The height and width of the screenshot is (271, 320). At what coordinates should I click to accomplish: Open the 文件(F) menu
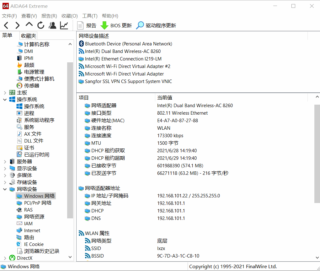(9, 16)
